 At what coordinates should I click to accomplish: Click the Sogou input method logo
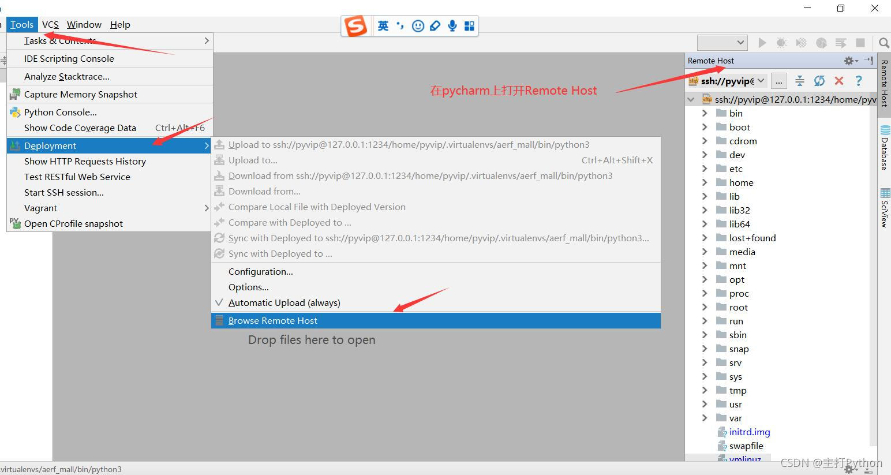[355, 26]
